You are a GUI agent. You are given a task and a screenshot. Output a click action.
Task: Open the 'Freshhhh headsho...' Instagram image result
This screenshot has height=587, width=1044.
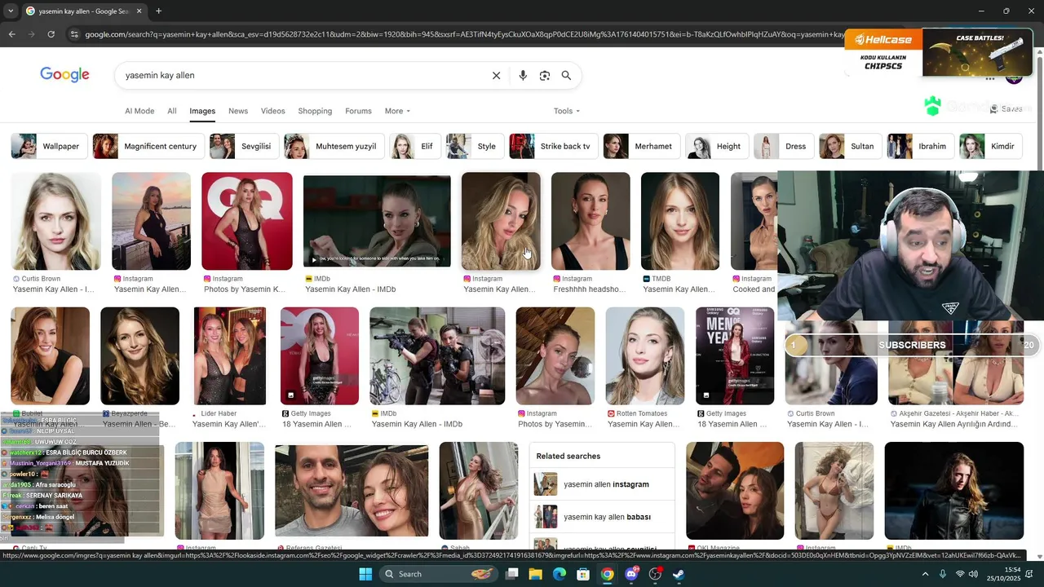pyautogui.click(x=591, y=221)
